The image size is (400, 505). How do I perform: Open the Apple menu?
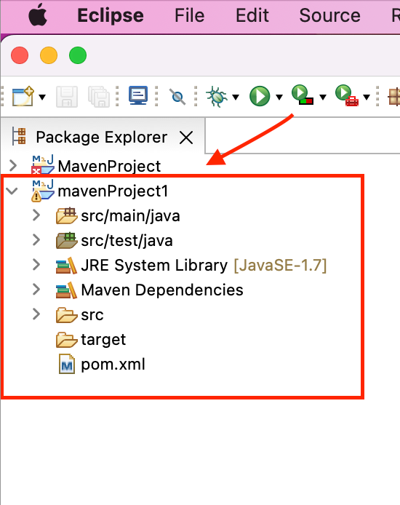(38, 15)
